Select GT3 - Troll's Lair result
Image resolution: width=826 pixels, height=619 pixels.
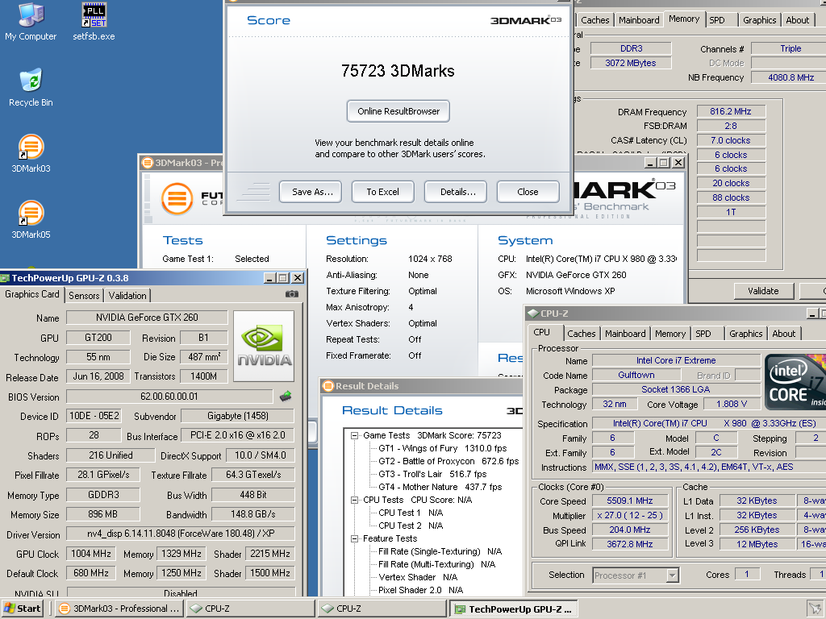432,474
